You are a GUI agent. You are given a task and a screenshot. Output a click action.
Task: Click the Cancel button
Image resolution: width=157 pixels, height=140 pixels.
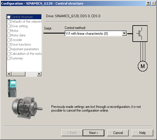click(x=118, y=133)
